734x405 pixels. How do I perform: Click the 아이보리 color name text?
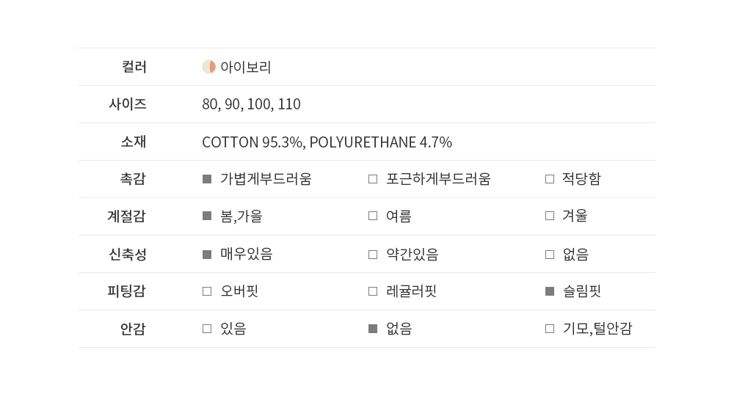[246, 67]
